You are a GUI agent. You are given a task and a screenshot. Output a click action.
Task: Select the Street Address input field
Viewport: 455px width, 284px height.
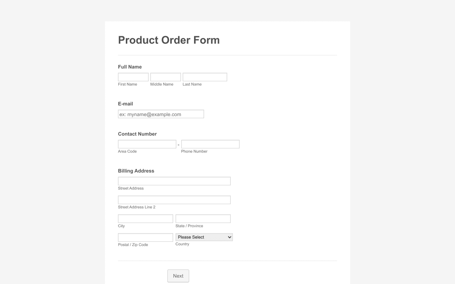coord(174,181)
